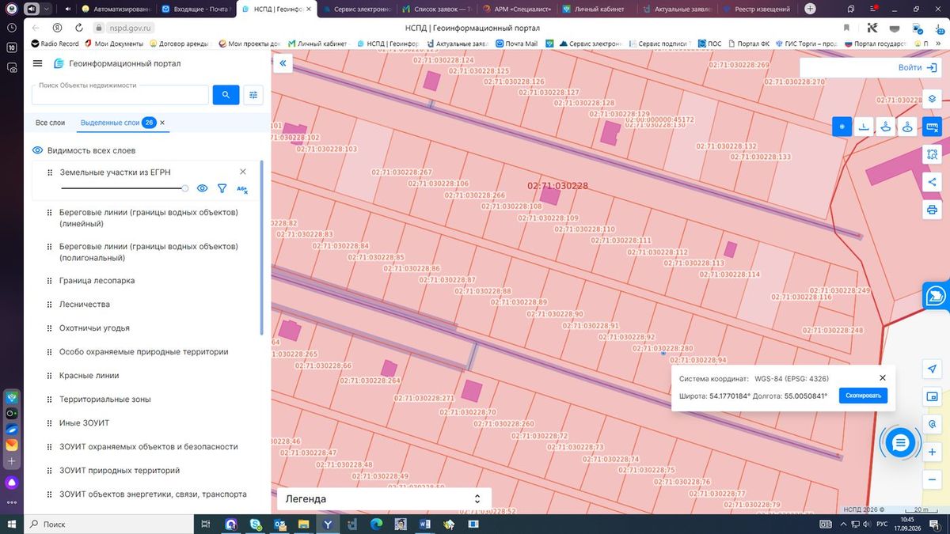This screenshot has width=950, height=534.
Task: Select the circle area measurement tool
Action: tap(908, 127)
